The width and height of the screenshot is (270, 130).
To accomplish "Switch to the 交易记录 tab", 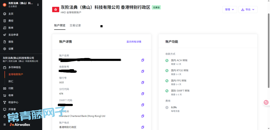I will [x=75, y=26].
